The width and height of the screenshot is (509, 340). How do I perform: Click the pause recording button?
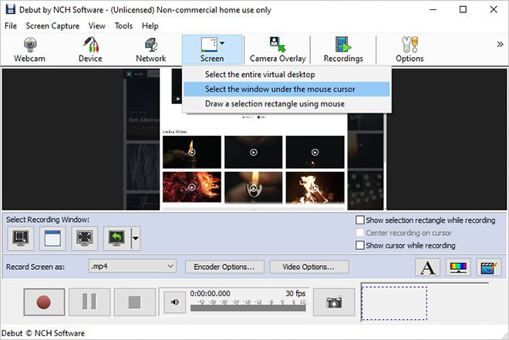coord(89,302)
